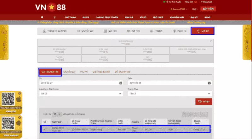Sort table by the NGUỒN column
252x139 pixels.
point(137,122)
